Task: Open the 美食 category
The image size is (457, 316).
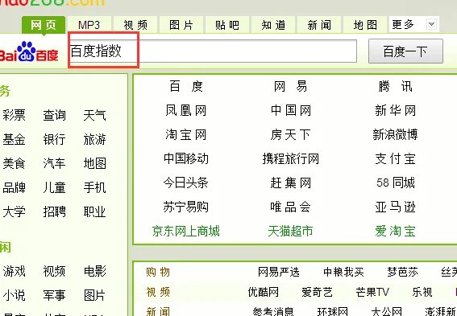Action: 14,163
